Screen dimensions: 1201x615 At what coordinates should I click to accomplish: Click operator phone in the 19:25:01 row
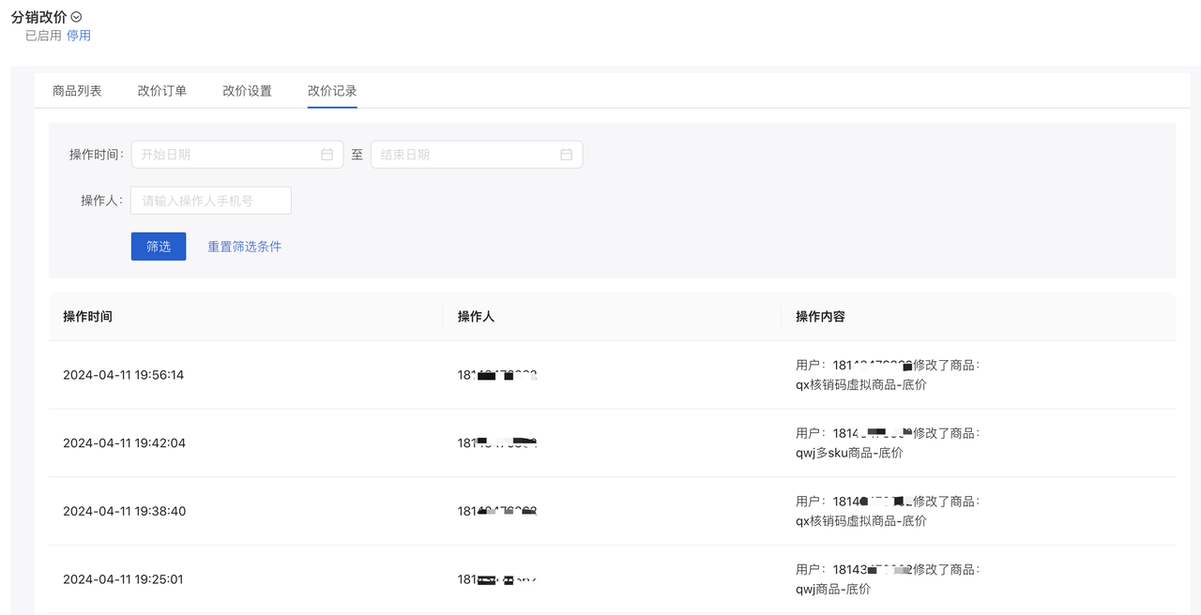click(x=497, y=579)
